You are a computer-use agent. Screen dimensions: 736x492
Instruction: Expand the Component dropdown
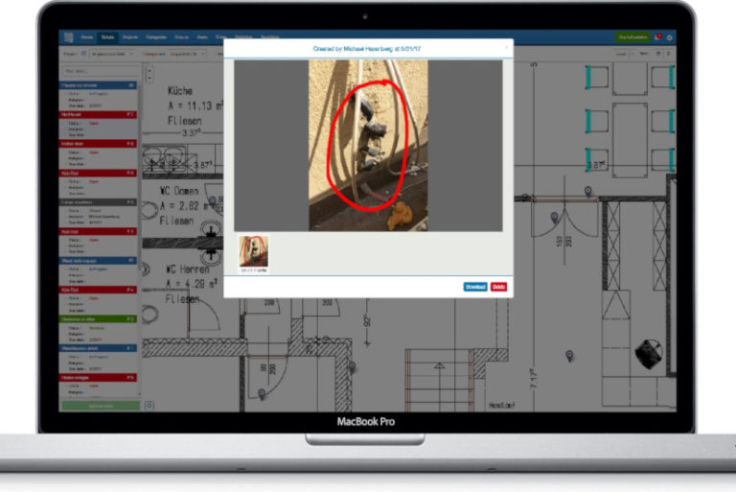point(187,54)
